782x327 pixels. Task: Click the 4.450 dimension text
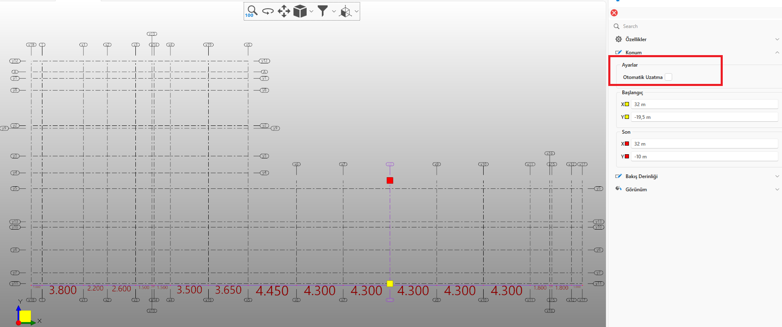[x=272, y=291]
